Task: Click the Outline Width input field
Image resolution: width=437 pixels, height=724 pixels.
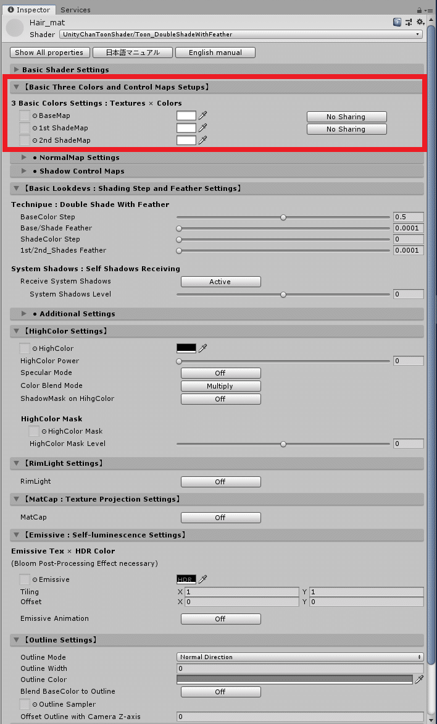Action: [300, 668]
